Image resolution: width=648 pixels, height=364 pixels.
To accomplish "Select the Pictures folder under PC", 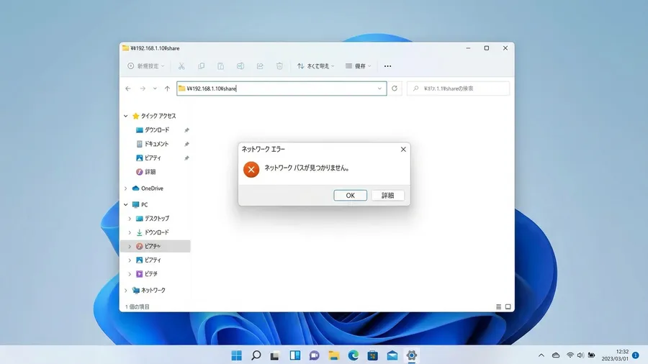I will (149, 260).
